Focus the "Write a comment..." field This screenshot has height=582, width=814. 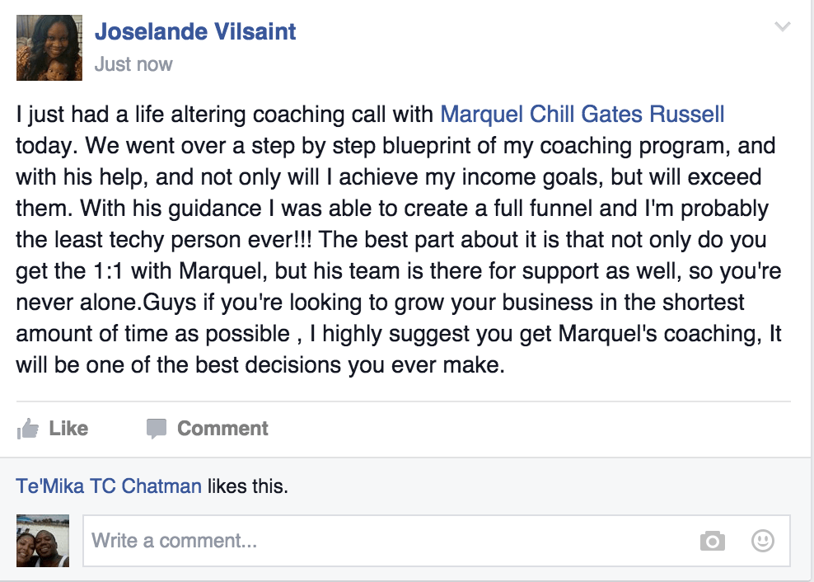point(387,541)
